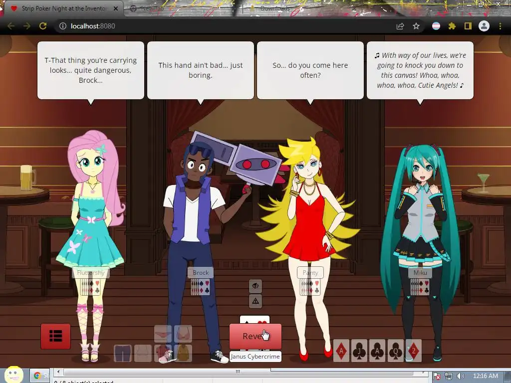Click the 12:16 AM system clock
This screenshot has width=511, height=383.
(x=486, y=376)
